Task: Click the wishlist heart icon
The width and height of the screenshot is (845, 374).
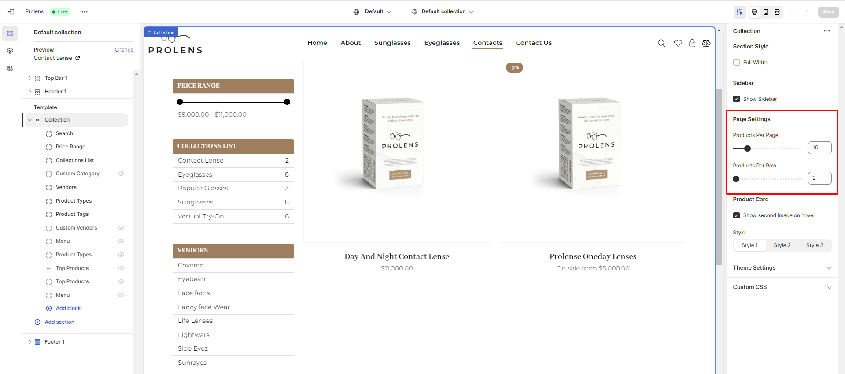Action: coord(678,43)
